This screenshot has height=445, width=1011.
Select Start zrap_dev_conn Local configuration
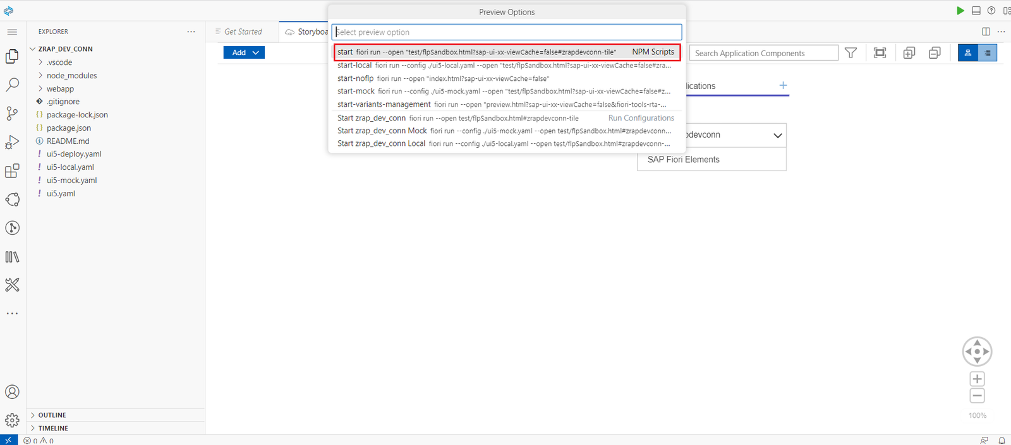click(507, 143)
